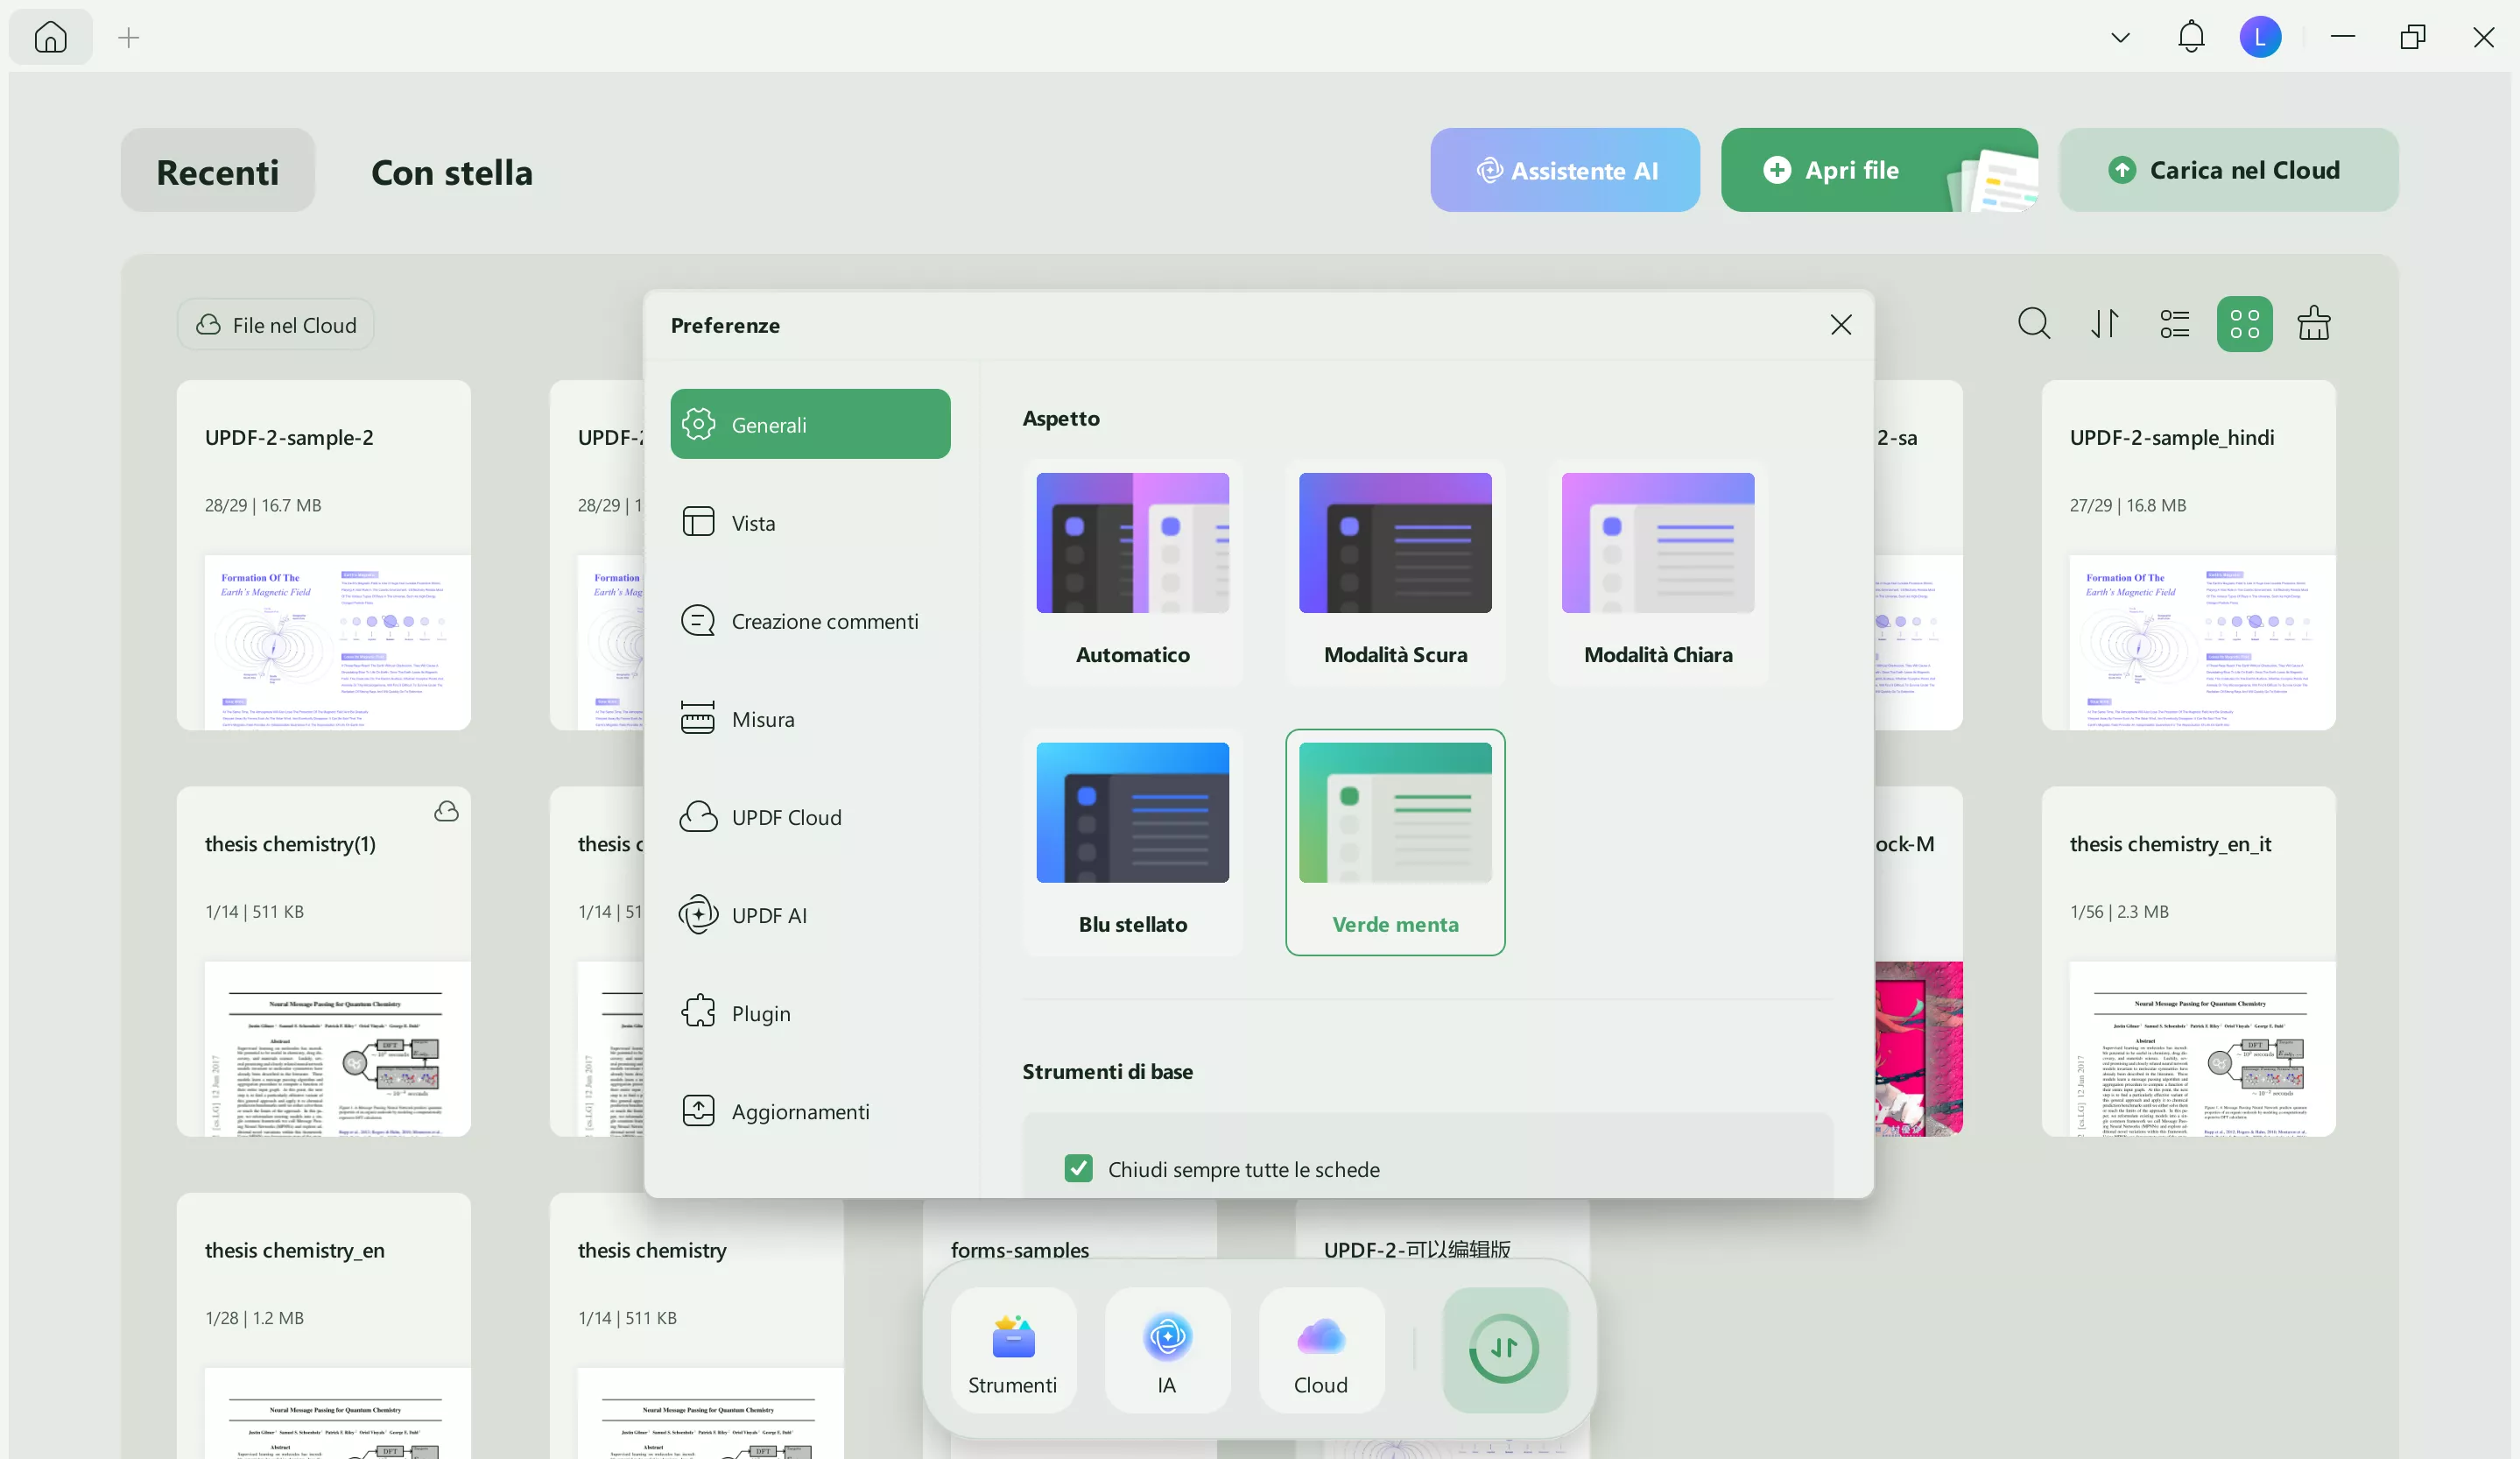Open a new tab with plus icon
This screenshot has width=2520, height=1459.
(128, 38)
